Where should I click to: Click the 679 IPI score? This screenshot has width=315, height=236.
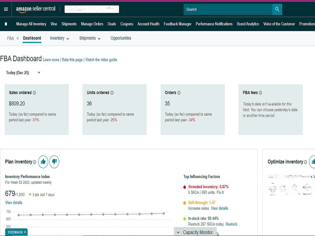pyautogui.click(x=10, y=194)
